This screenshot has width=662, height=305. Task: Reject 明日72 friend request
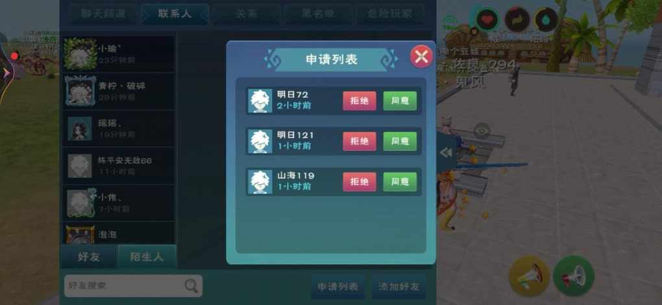point(360,101)
